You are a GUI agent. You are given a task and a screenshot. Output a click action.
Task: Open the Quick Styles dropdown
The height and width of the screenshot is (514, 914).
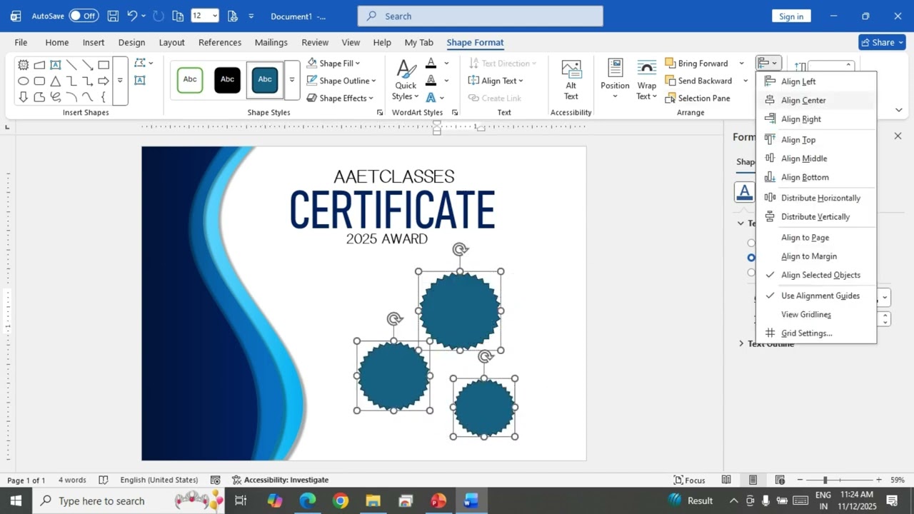[406, 81]
